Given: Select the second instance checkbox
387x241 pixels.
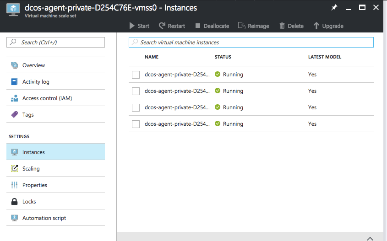Looking at the screenshot, I should pyautogui.click(x=136, y=91).
